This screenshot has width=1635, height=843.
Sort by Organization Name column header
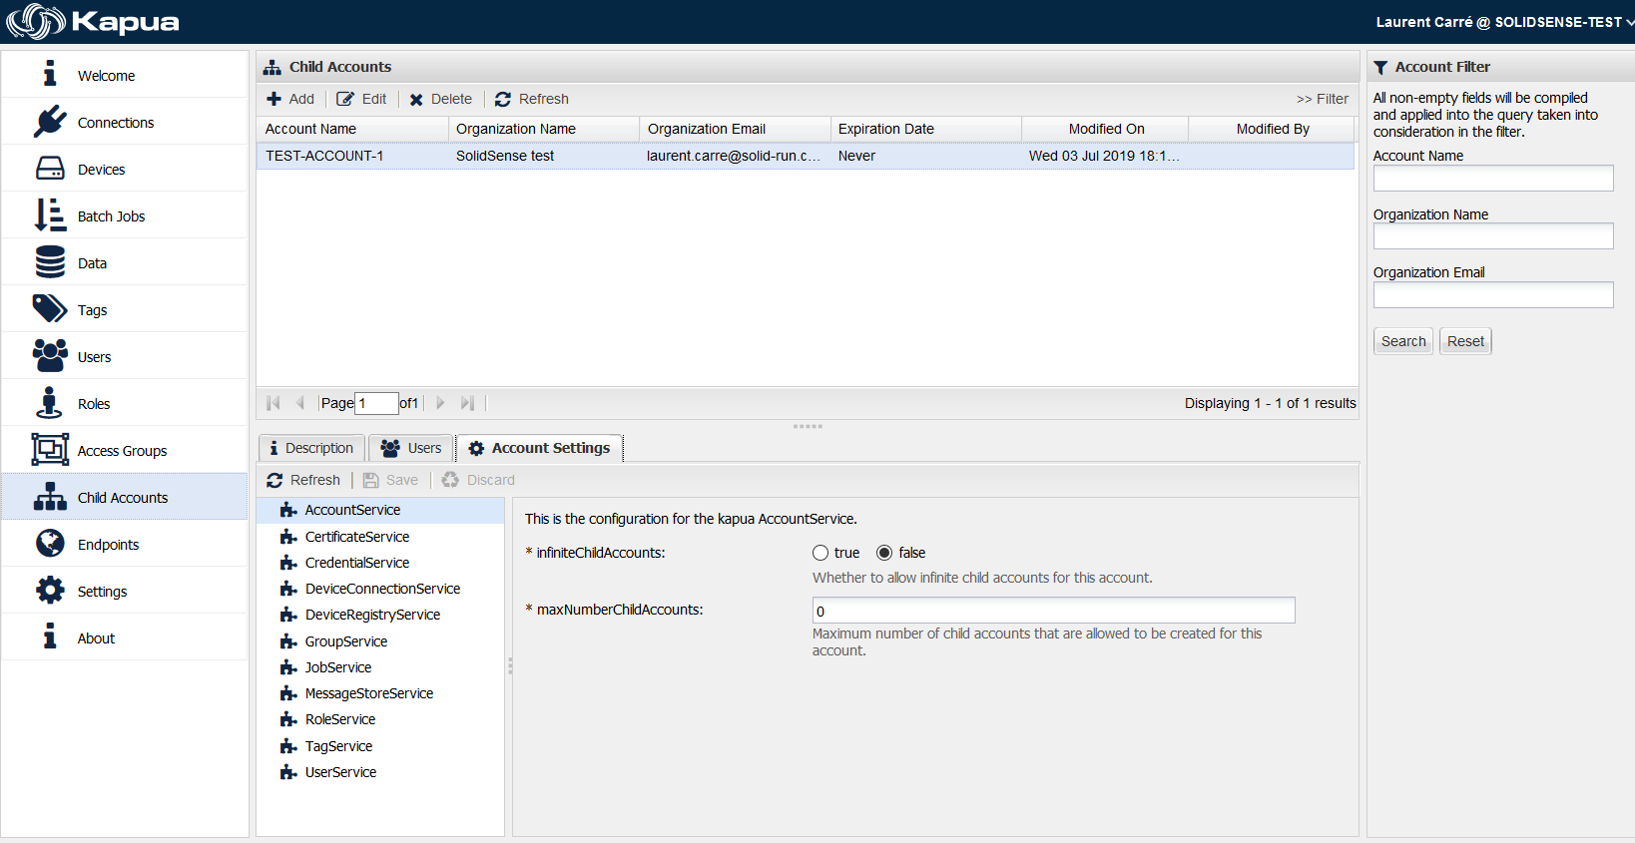544,129
